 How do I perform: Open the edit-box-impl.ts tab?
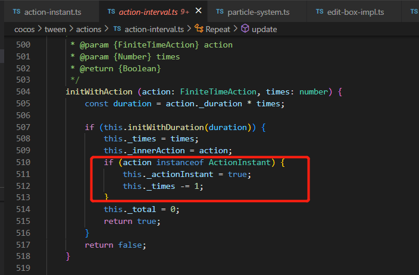tap(356, 12)
